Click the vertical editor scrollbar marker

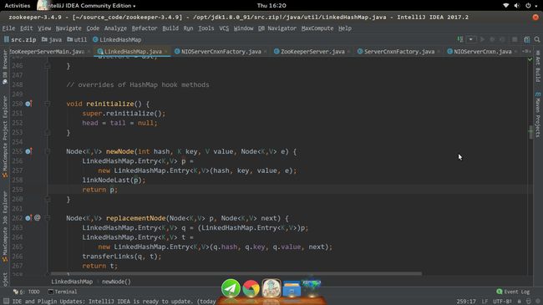tap(530, 132)
